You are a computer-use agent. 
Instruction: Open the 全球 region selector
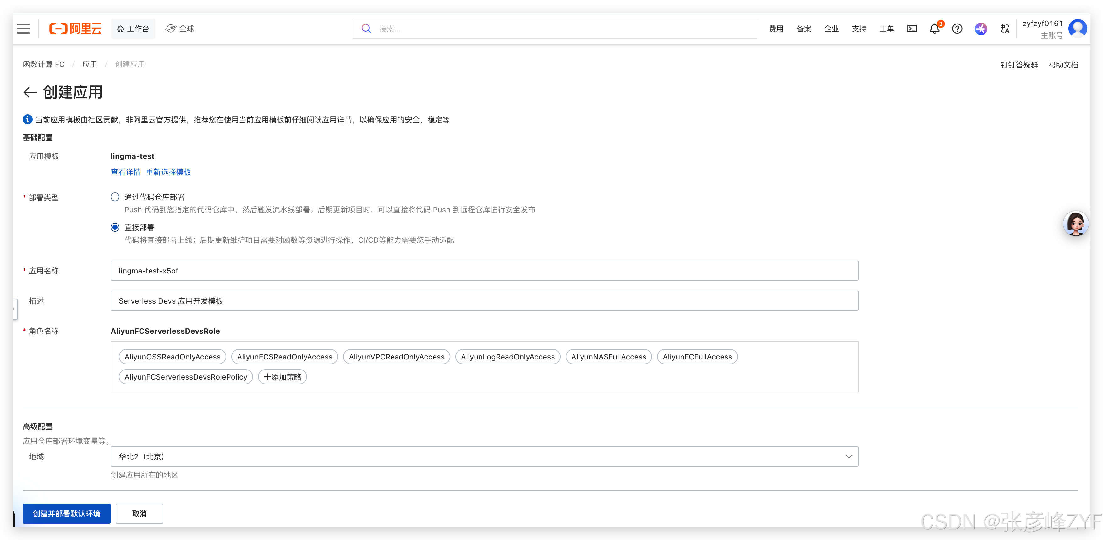[x=180, y=29]
